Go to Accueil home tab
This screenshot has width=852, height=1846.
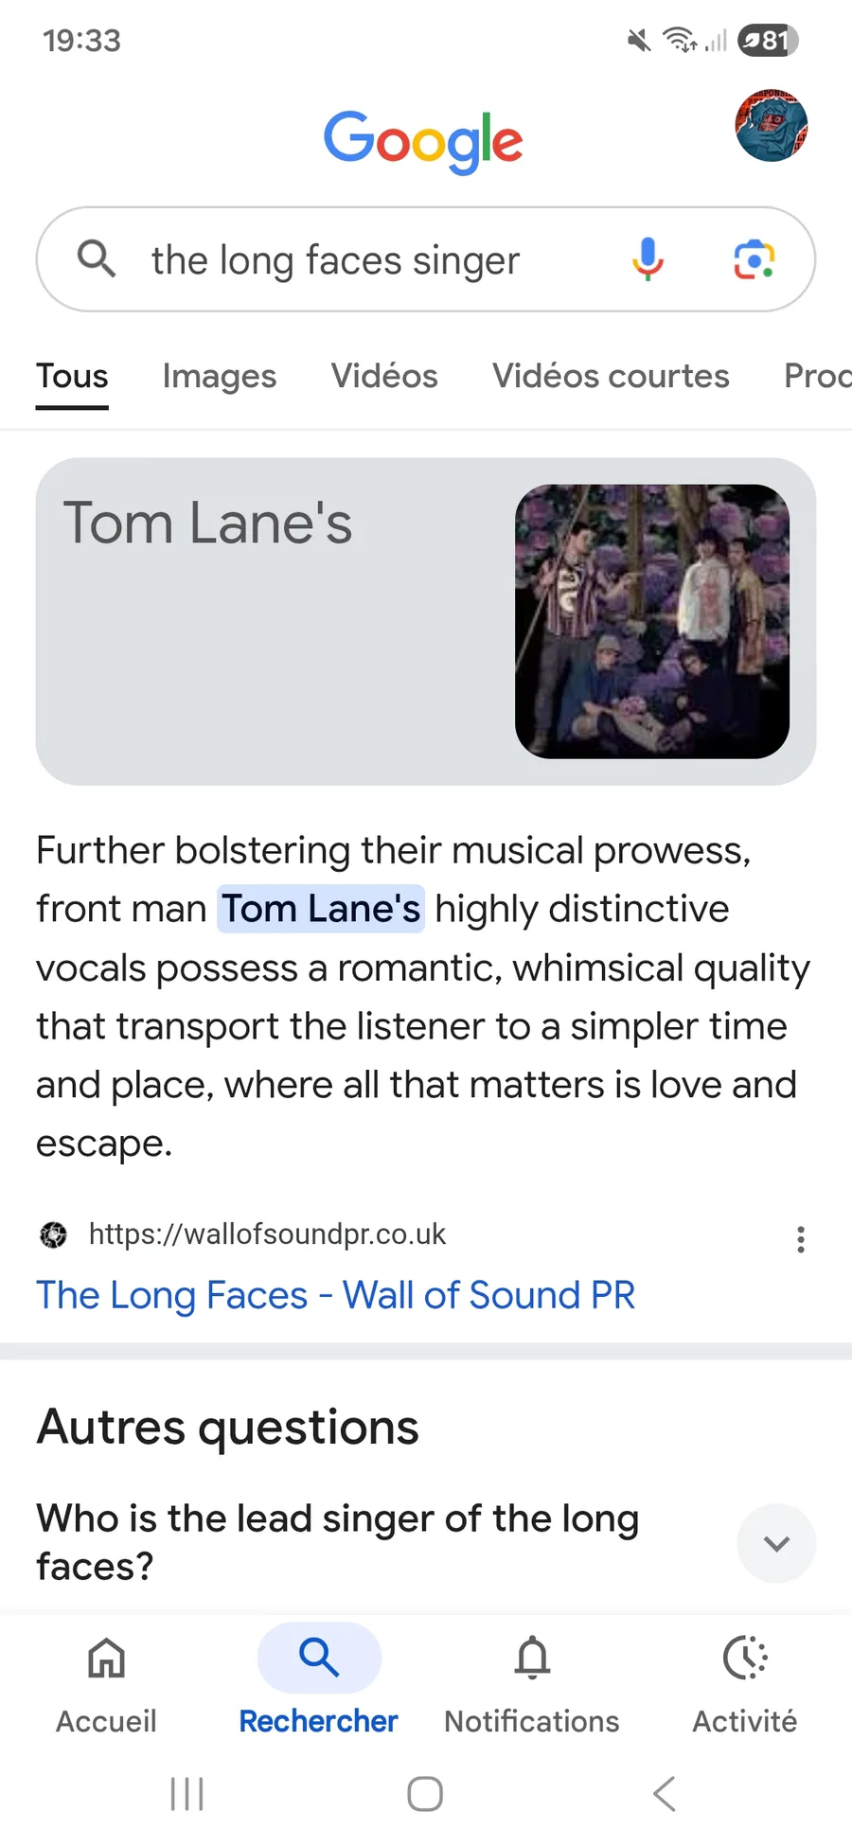click(106, 1682)
